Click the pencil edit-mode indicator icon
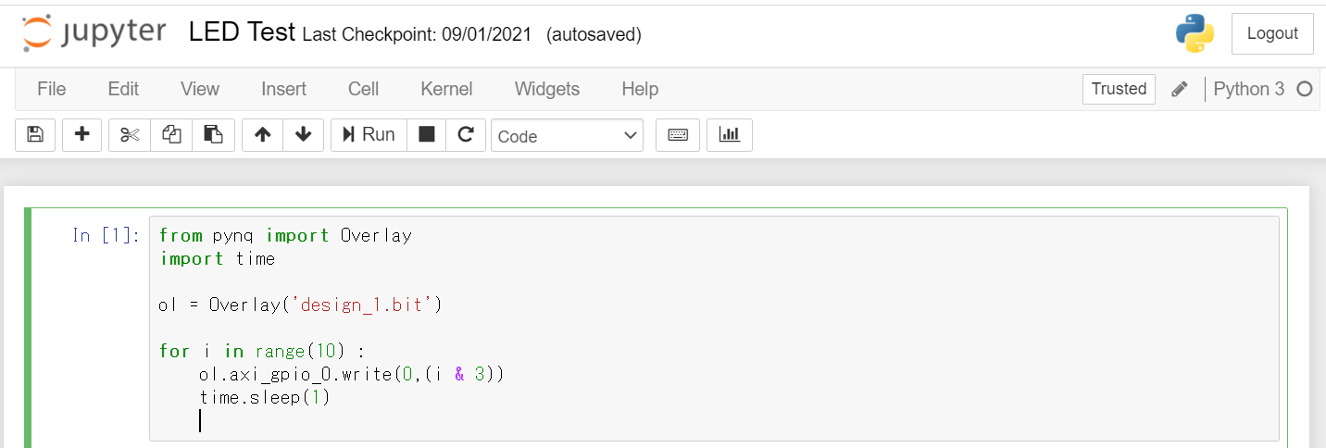This screenshot has height=448, width=1326. click(1179, 89)
